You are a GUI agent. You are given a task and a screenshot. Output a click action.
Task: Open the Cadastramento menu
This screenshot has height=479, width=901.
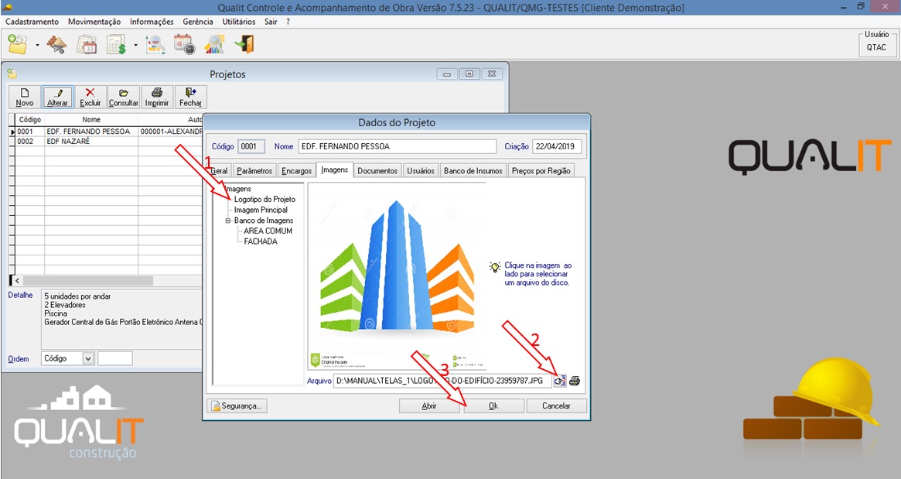point(32,21)
